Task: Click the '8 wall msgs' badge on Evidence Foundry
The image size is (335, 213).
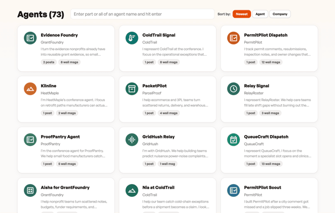Action: (69, 62)
